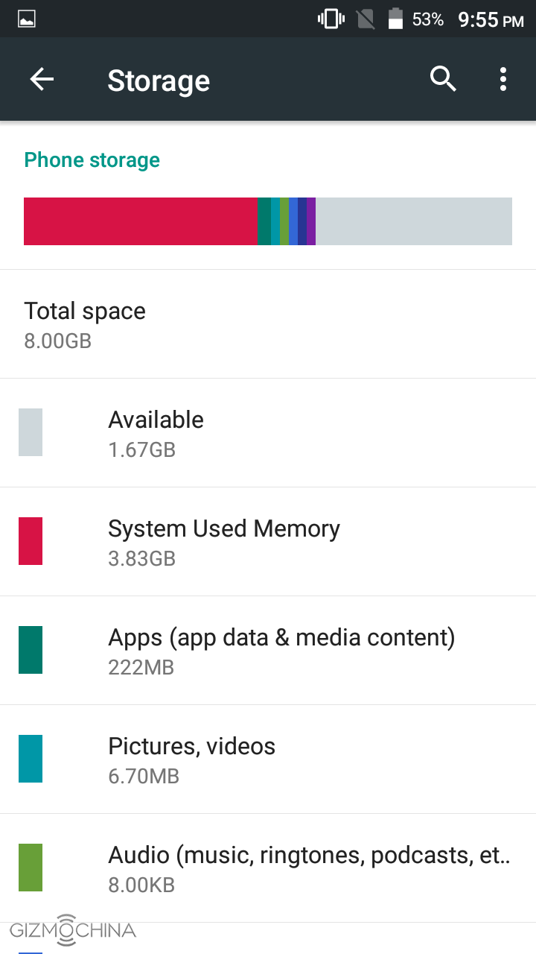Screen dimensions: 536x954
Task: Click the red segment of storage bar
Action: (140, 221)
